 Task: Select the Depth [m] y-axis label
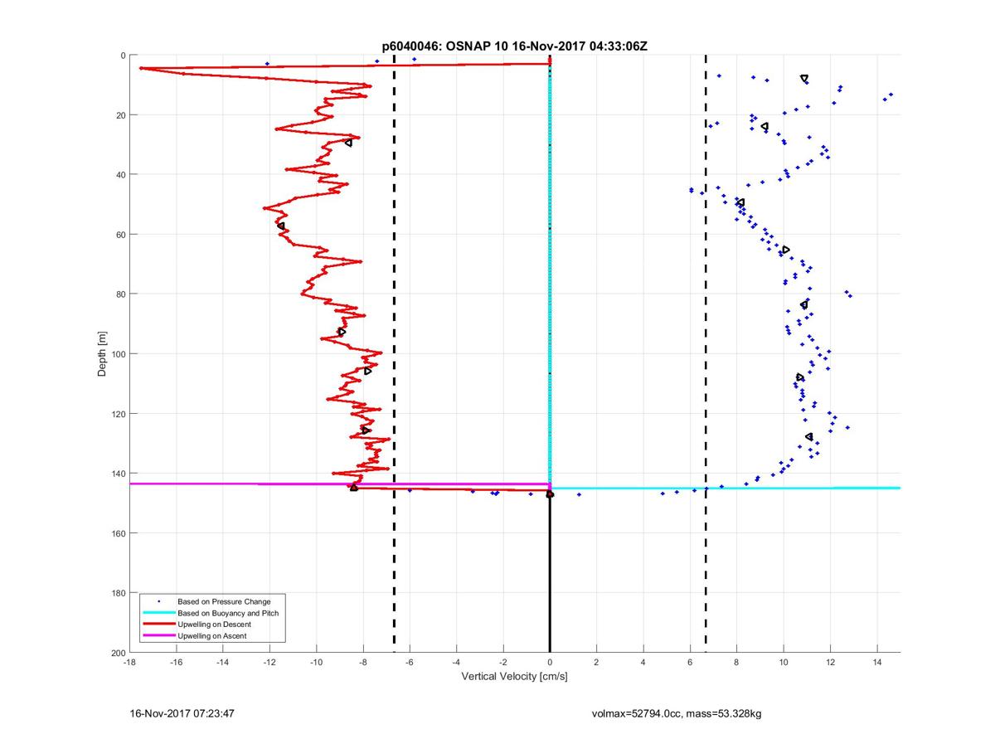pyautogui.click(x=103, y=354)
